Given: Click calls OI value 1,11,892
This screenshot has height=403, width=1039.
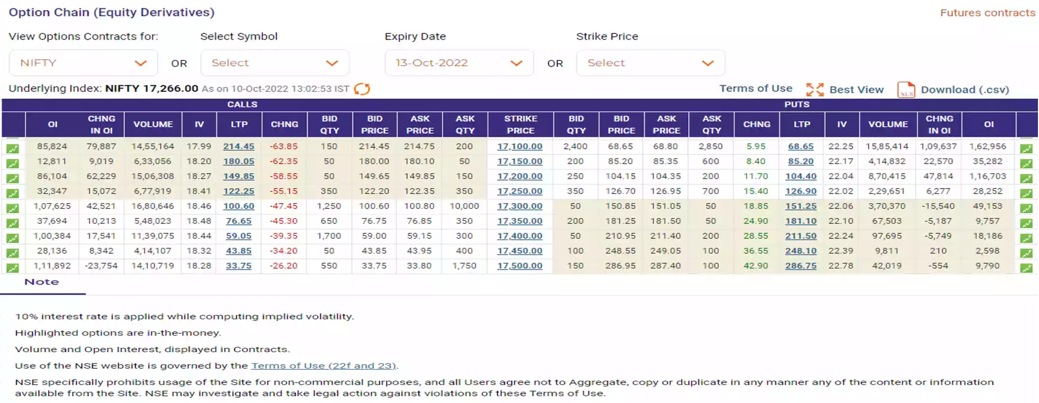Looking at the screenshot, I should [52, 266].
